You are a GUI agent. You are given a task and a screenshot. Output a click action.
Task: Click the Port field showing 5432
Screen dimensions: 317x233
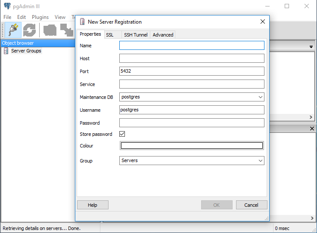(192, 71)
